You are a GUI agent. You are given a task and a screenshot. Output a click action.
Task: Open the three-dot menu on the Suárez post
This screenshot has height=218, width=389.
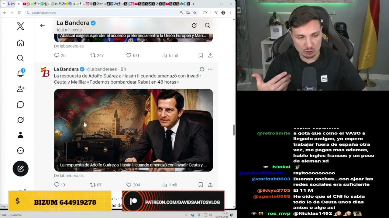click(x=210, y=69)
